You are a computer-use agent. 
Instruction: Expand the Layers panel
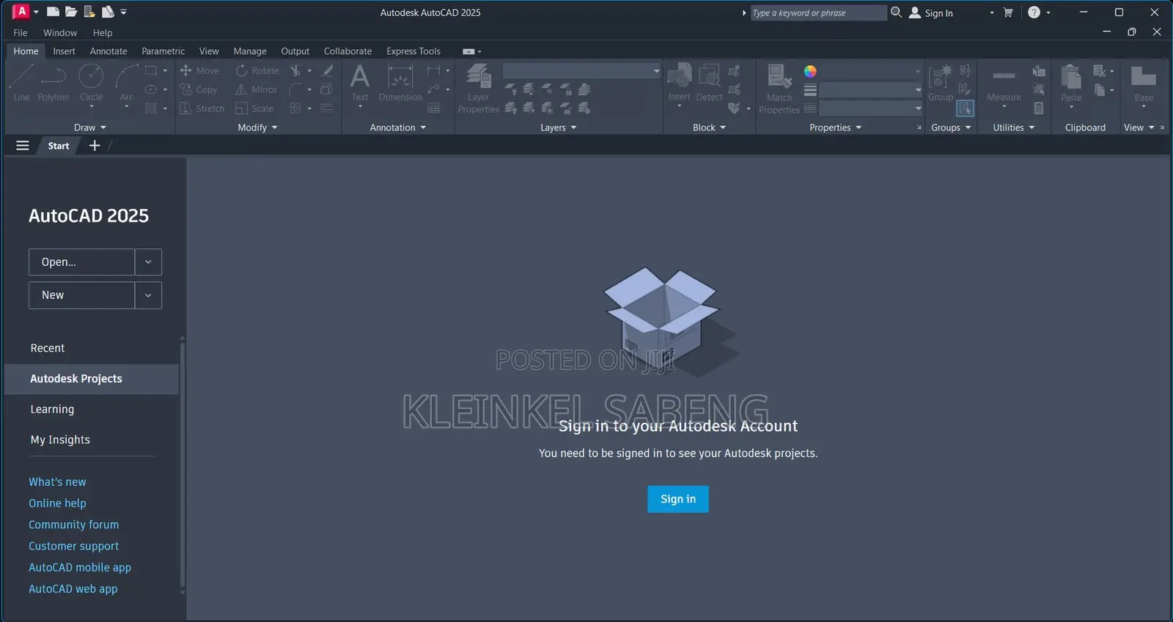558,127
